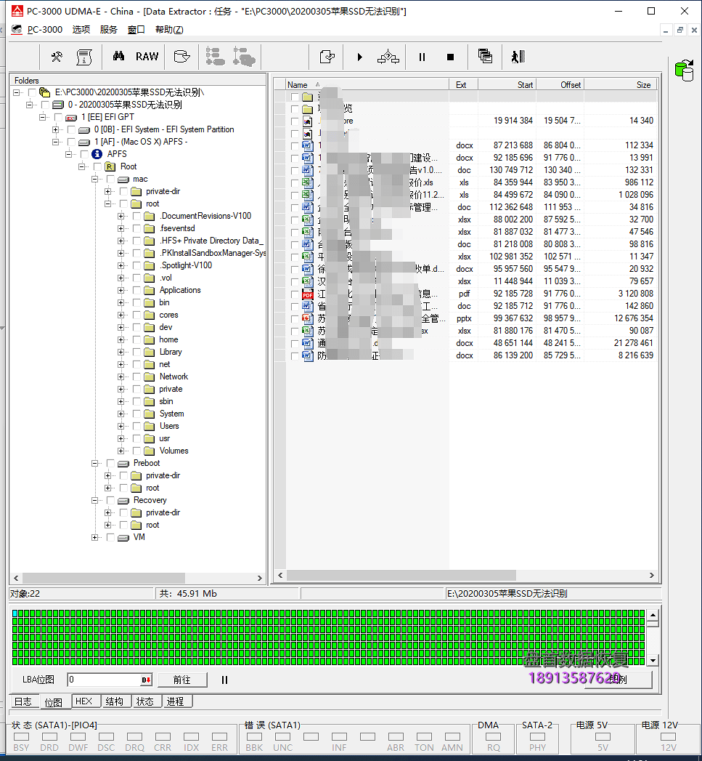Expand the System folder node
This screenshot has height=761, width=702.
pos(121,414)
